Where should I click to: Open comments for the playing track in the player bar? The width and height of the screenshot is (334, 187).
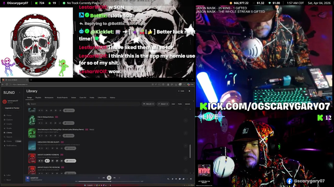tap(180, 179)
